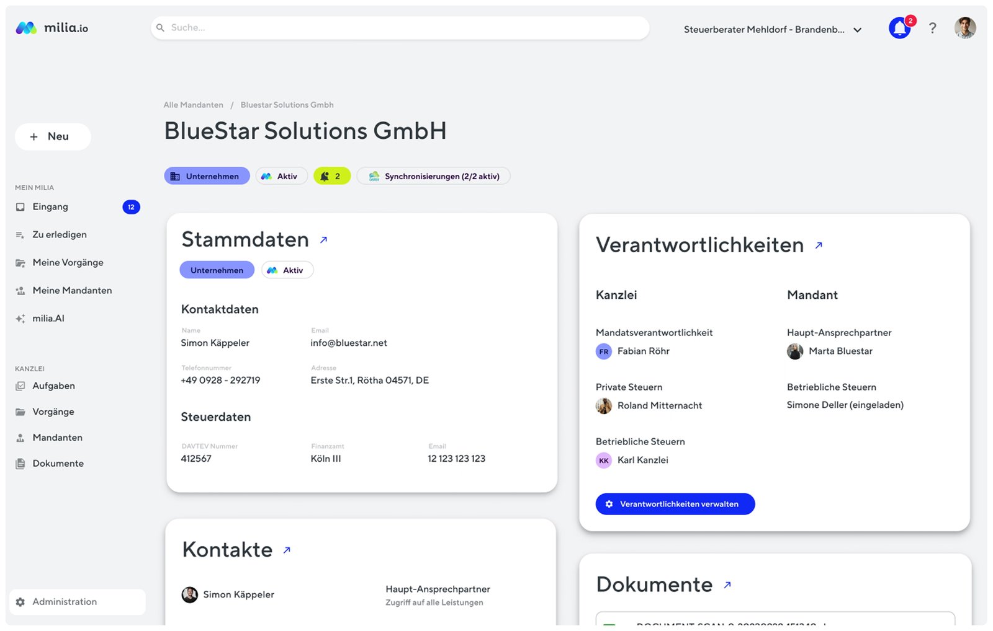Click the Meine Vorgänge folder icon

click(20, 263)
